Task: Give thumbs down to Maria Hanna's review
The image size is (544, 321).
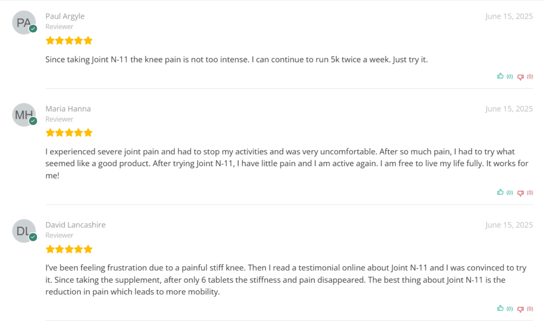Action: (521, 193)
